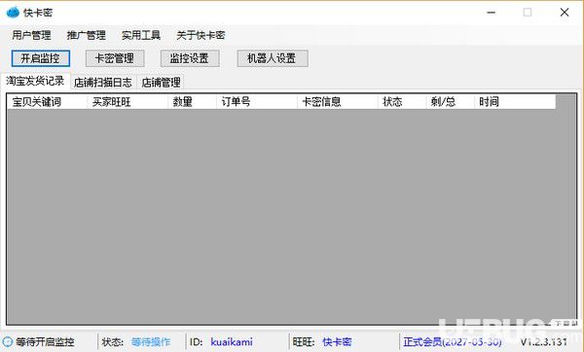Click the 订单号 column header
Viewport: 584px width, 352px height.
257,101
